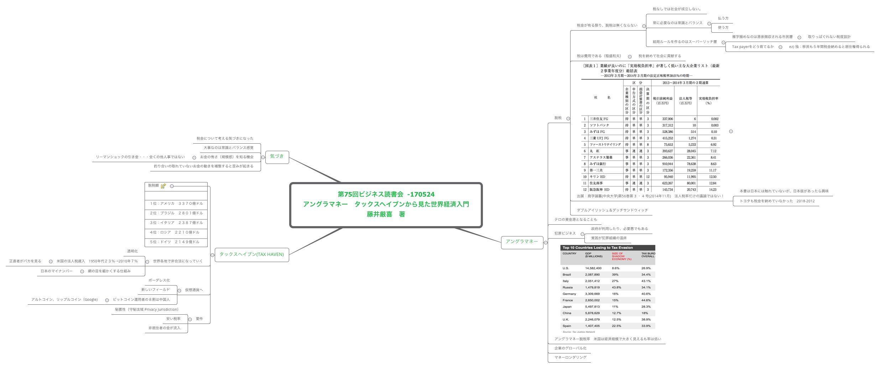Select the アングラマネー main topic

click(x=522, y=242)
